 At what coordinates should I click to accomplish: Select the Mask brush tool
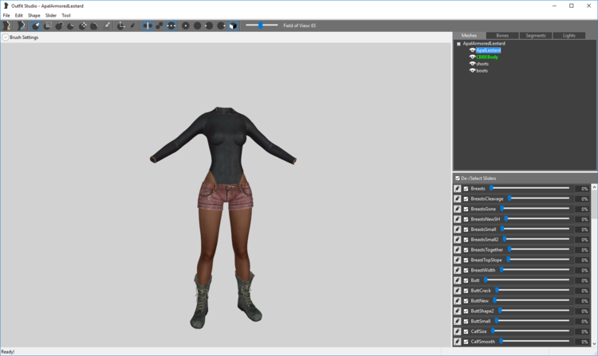tap(47, 25)
